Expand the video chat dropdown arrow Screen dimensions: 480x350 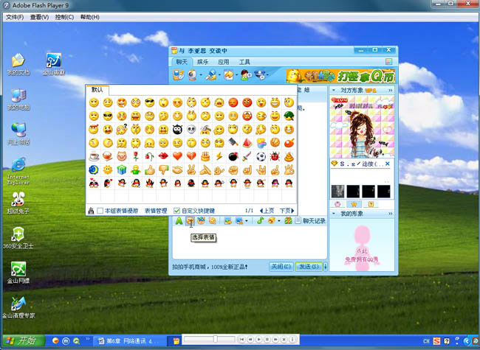click(201, 75)
